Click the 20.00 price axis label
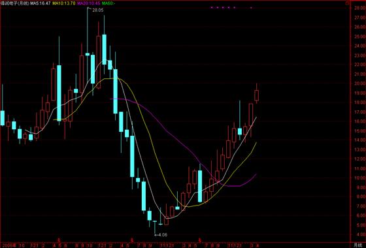The height and width of the screenshot is (248, 366). pyautogui.click(x=359, y=84)
